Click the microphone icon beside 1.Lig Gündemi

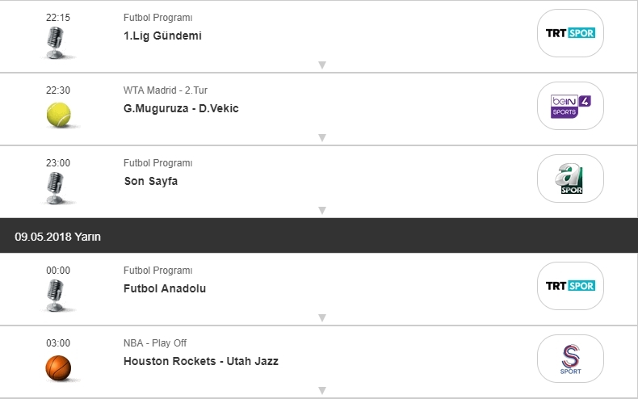(x=57, y=42)
